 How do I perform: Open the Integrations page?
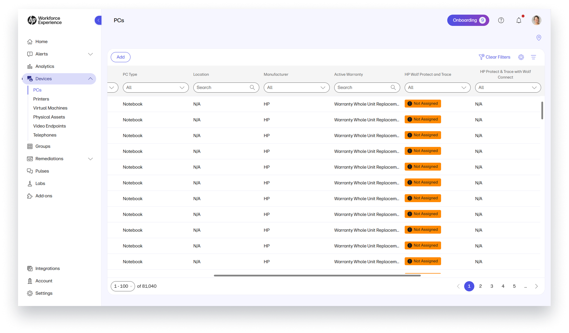point(47,268)
